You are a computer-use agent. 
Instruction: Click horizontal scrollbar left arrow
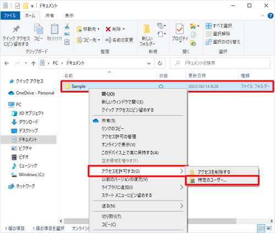[61, 221]
